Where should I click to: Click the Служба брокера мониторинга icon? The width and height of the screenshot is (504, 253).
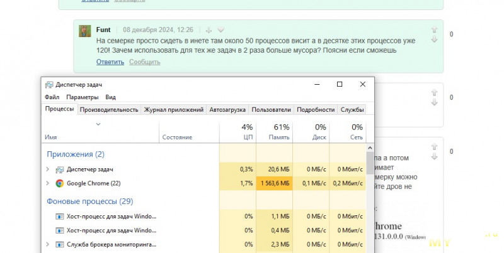[59, 245]
